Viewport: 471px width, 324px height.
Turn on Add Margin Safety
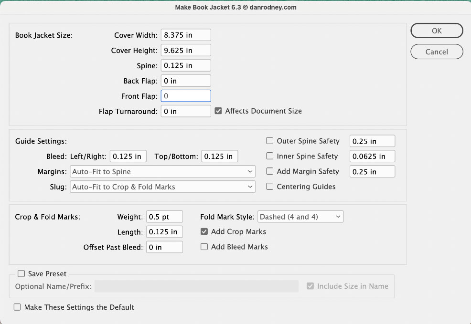click(x=270, y=171)
